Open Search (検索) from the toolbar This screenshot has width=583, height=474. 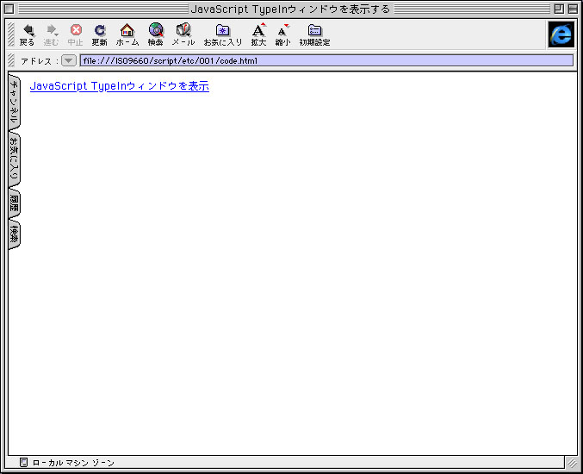155,34
